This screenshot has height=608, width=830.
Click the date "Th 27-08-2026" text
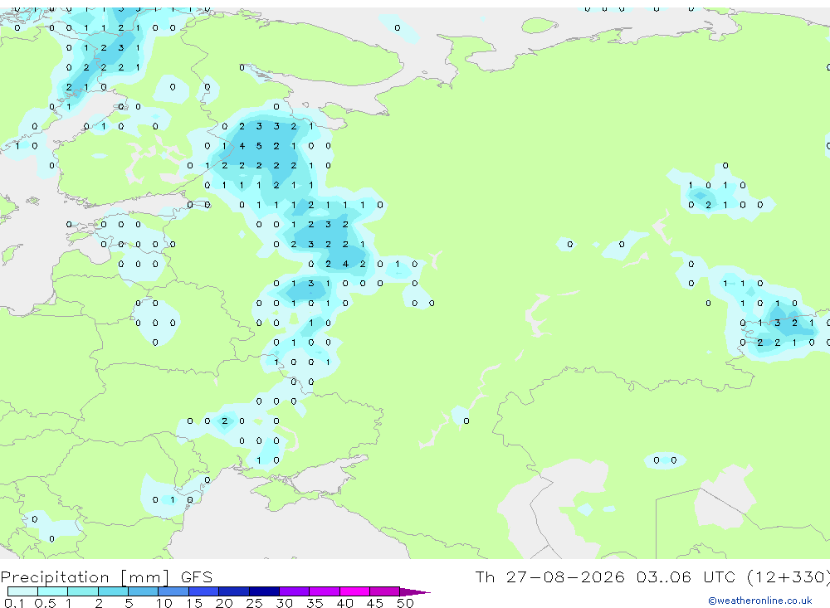[549, 576]
